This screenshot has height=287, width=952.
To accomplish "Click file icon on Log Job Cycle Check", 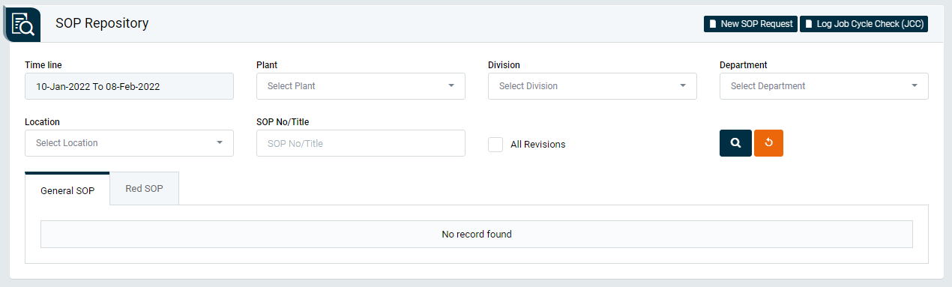I will 809,24.
